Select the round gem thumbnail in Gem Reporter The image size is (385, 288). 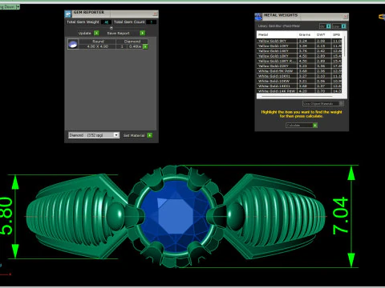(x=73, y=44)
